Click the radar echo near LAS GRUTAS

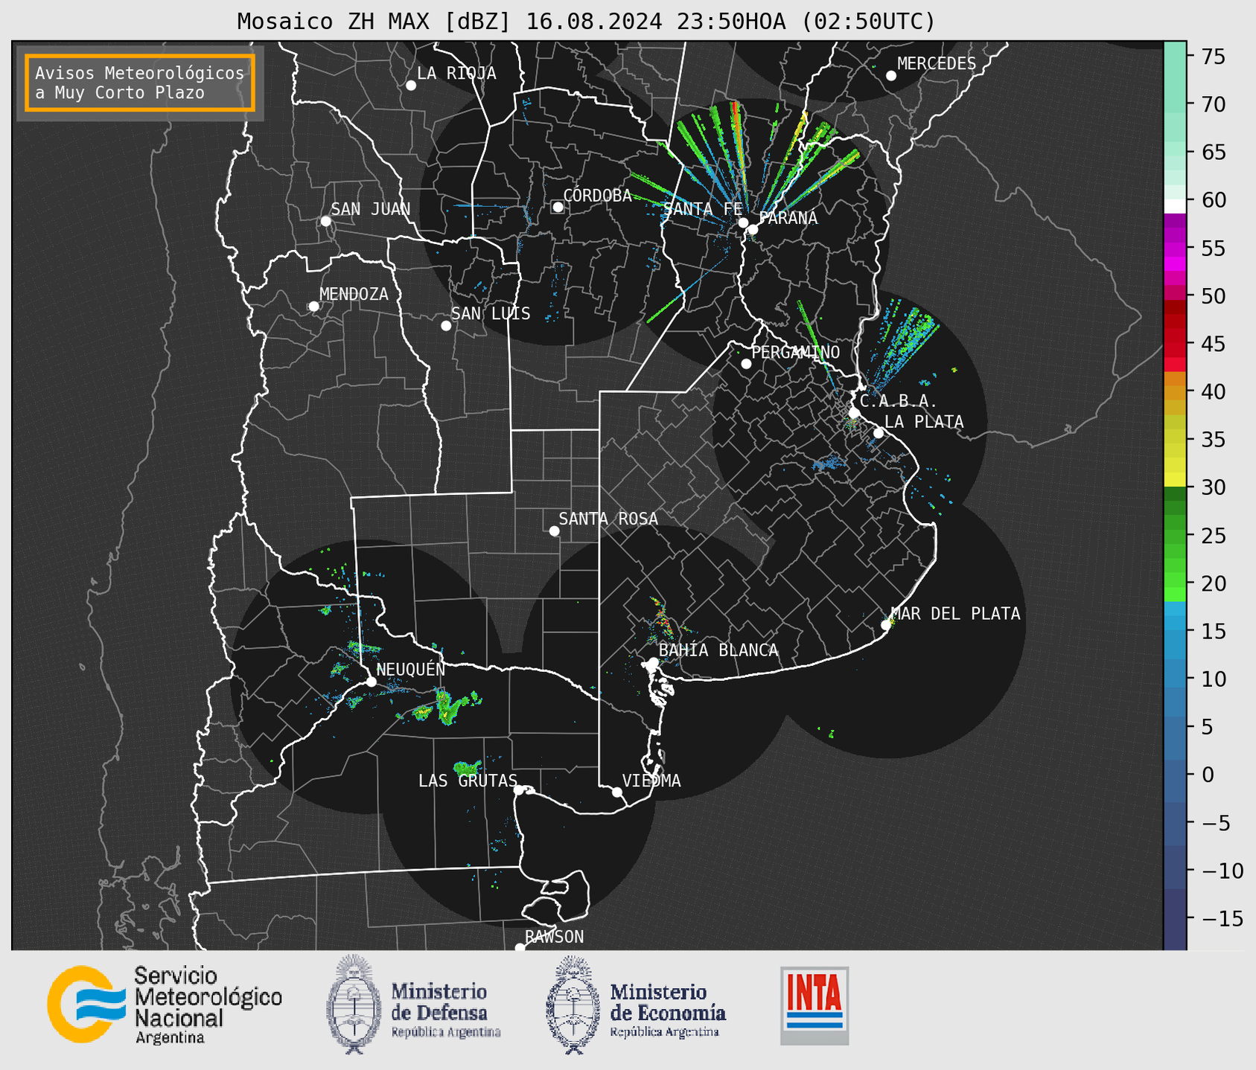(468, 767)
